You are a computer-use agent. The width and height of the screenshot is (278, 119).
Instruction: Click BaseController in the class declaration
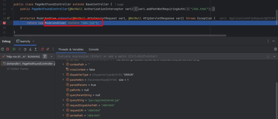click(97, 4)
